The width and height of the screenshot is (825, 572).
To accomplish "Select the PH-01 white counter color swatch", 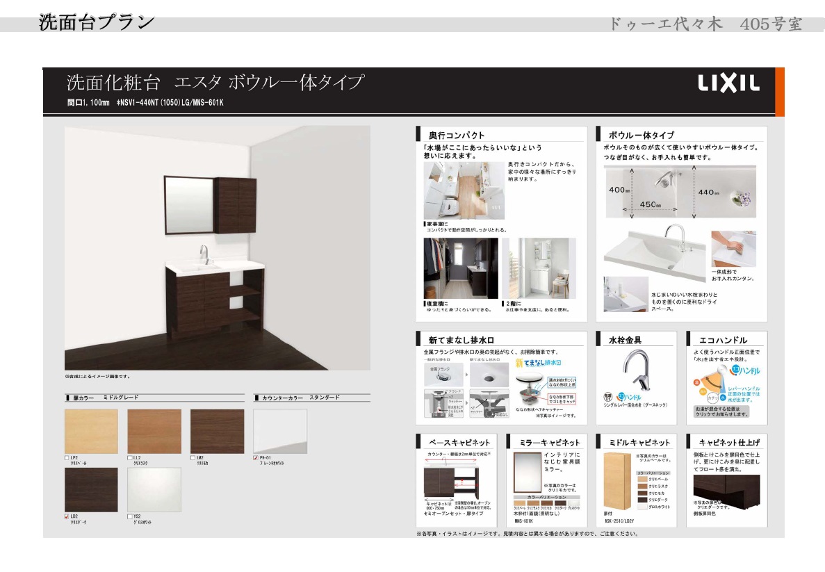I will click(280, 432).
